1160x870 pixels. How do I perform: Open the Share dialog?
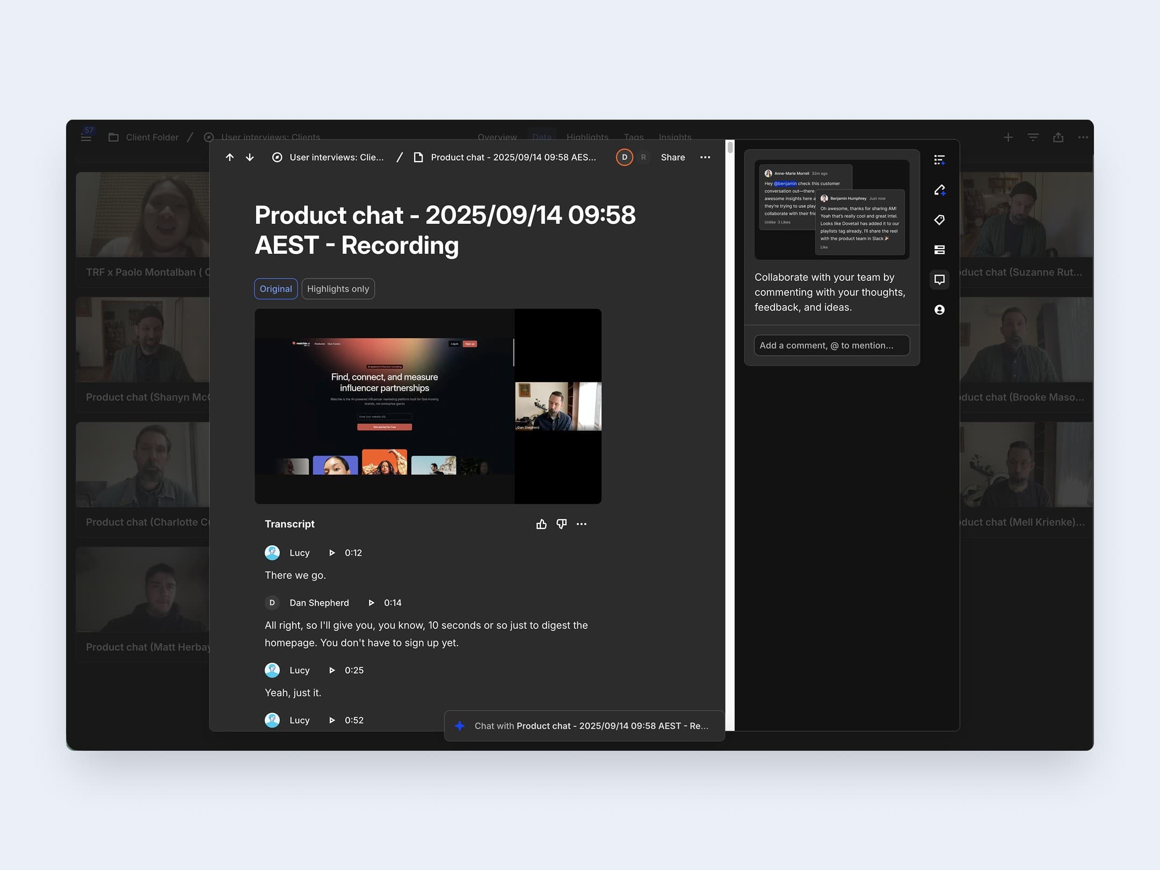673,157
